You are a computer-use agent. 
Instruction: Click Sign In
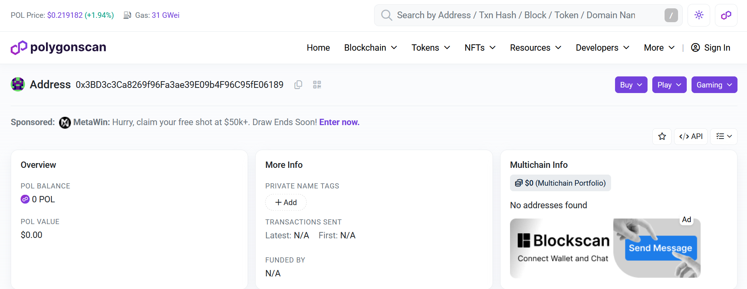[711, 48]
